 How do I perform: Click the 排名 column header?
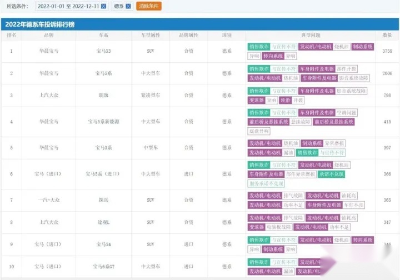pyautogui.click(x=11, y=35)
